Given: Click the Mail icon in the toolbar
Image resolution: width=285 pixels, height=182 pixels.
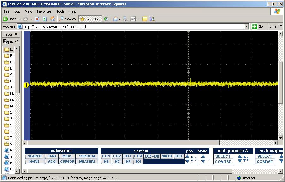Looking at the screenshot, I should 116,19.
